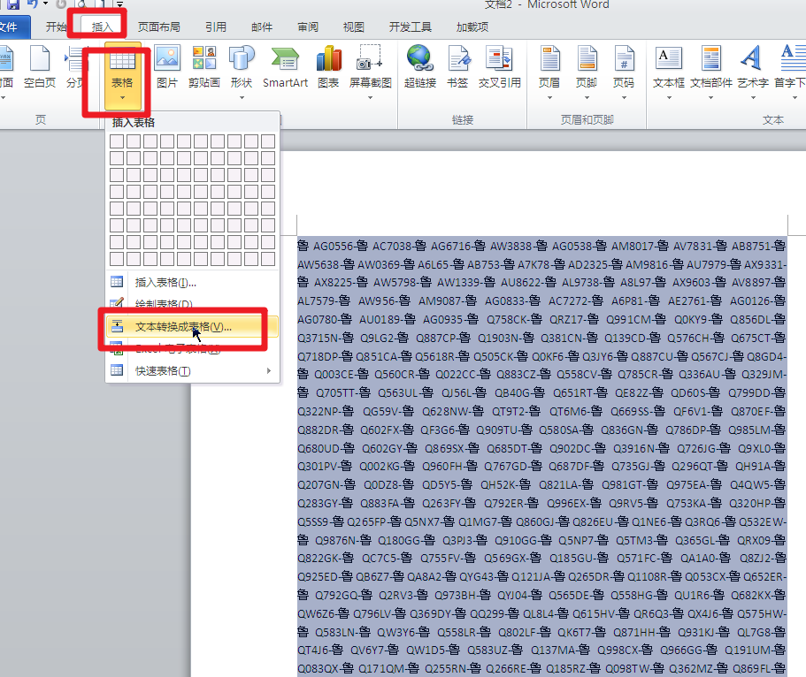Expand the 艺术字 dropdown arrow
This screenshot has height=677, width=806.
click(x=753, y=97)
